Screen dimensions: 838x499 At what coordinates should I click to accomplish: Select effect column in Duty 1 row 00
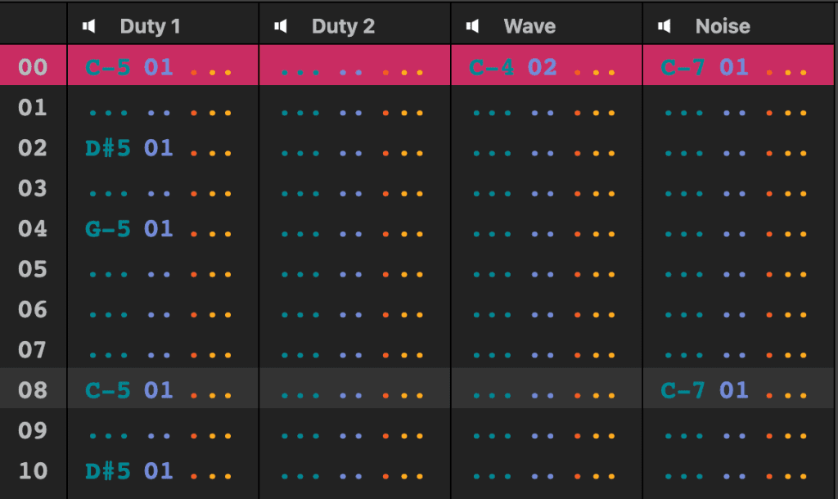pos(211,72)
